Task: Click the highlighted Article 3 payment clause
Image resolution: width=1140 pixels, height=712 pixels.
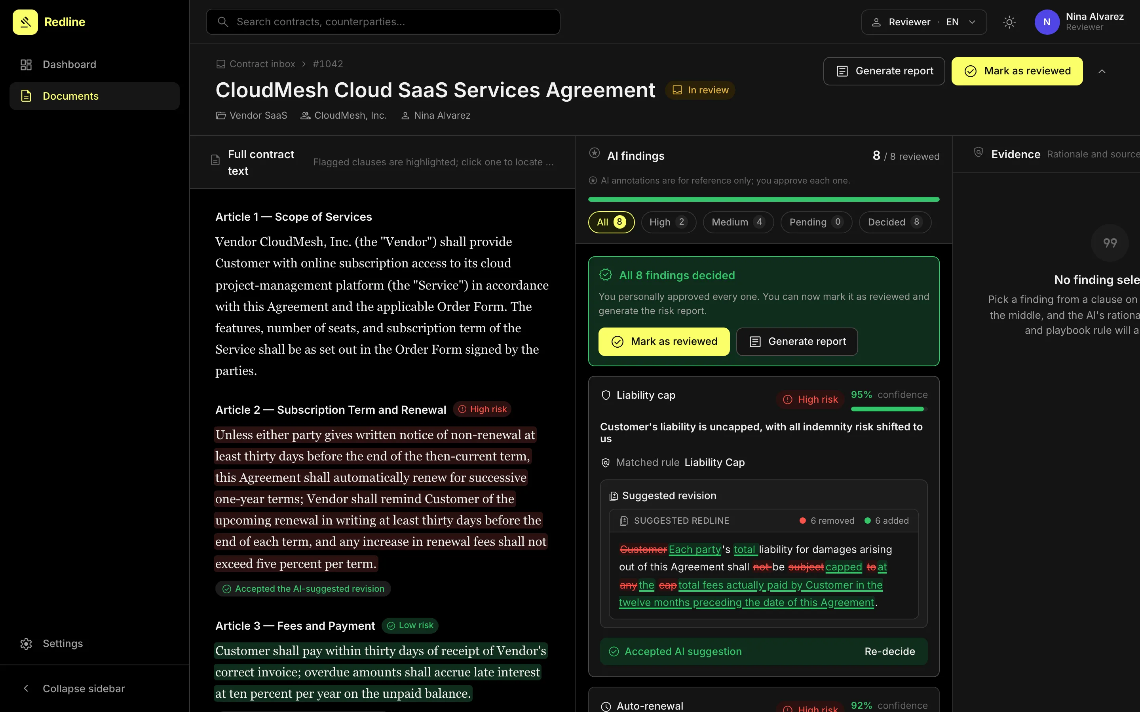Action: point(381,672)
